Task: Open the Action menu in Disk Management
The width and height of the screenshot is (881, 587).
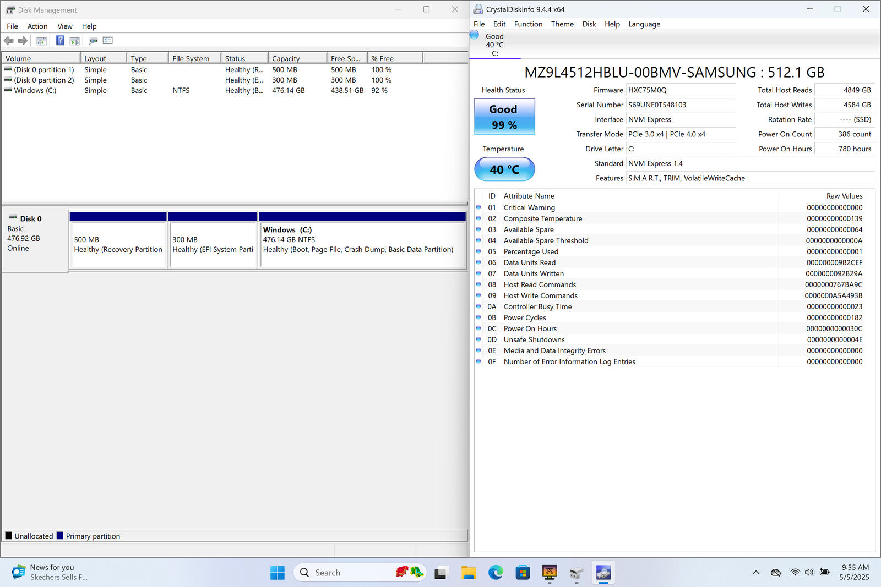Action: pyautogui.click(x=37, y=26)
